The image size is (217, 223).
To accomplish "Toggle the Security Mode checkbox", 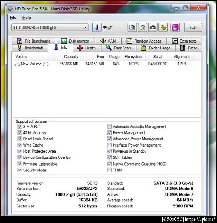I will click(x=20, y=170).
